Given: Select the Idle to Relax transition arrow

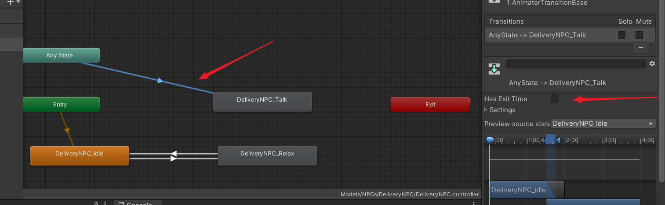Looking at the screenshot, I should pyautogui.click(x=173, y=159).
